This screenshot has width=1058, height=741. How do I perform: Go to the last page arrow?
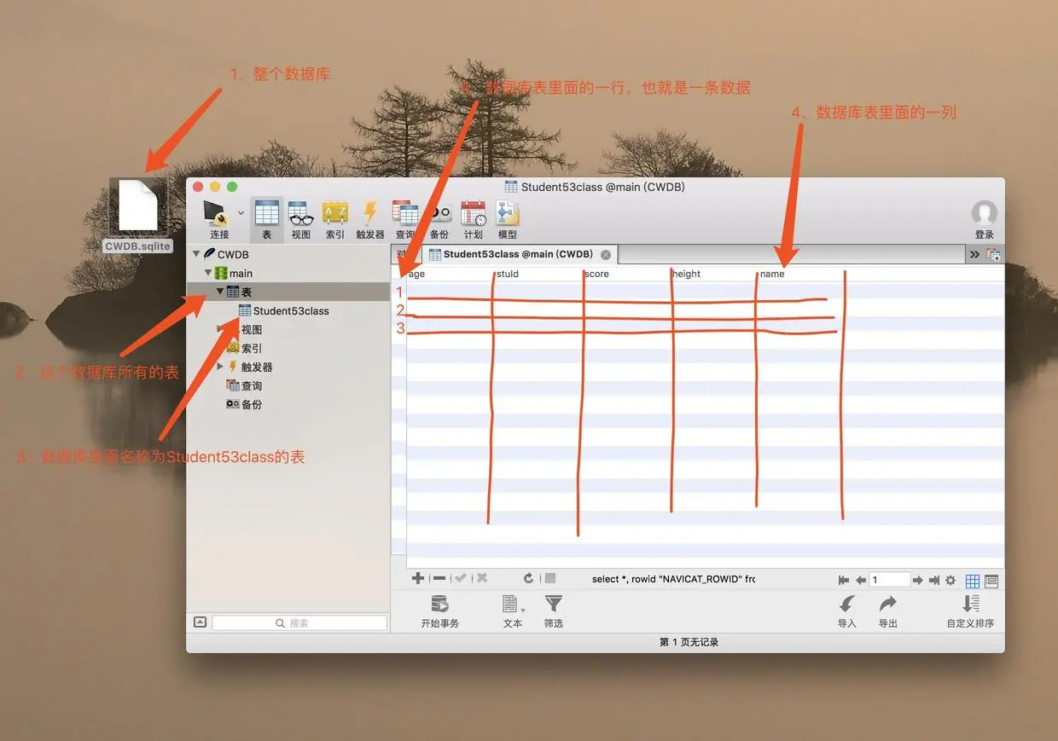(x=934, y=580)
